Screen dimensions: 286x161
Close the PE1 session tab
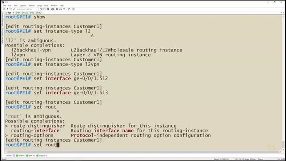click(x=13, y=13)
